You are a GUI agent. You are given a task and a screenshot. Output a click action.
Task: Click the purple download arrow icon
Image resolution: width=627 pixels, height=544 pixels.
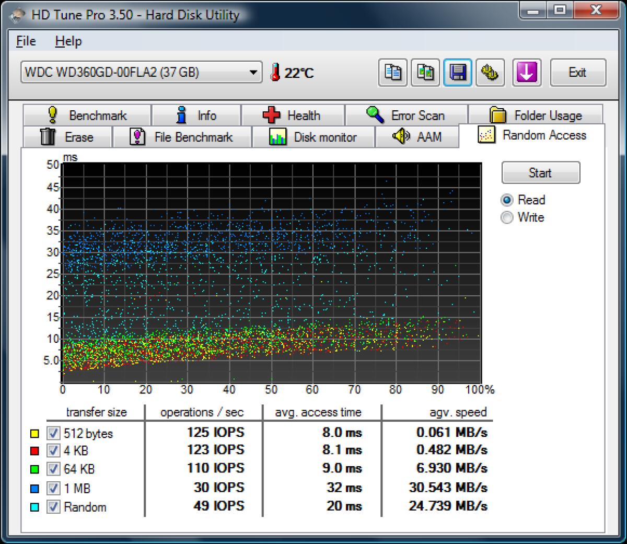pos(526,73)
